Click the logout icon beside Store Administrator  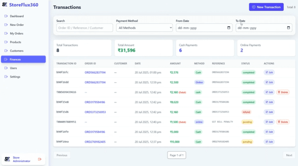pos(40,159)
